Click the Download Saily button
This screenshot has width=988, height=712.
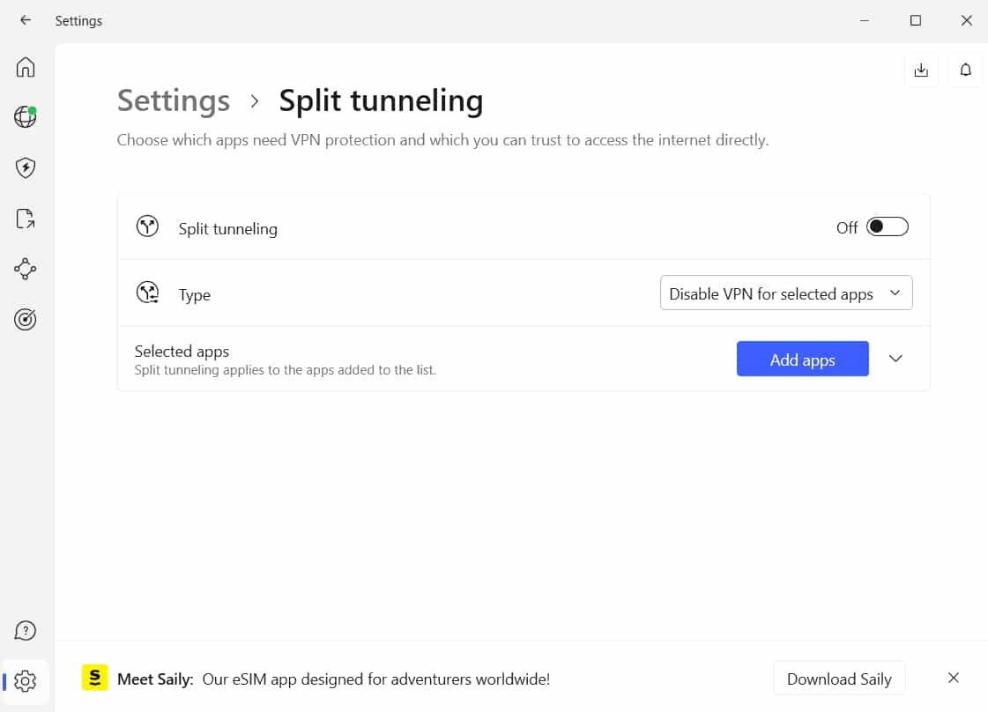(x=839, y=679)
